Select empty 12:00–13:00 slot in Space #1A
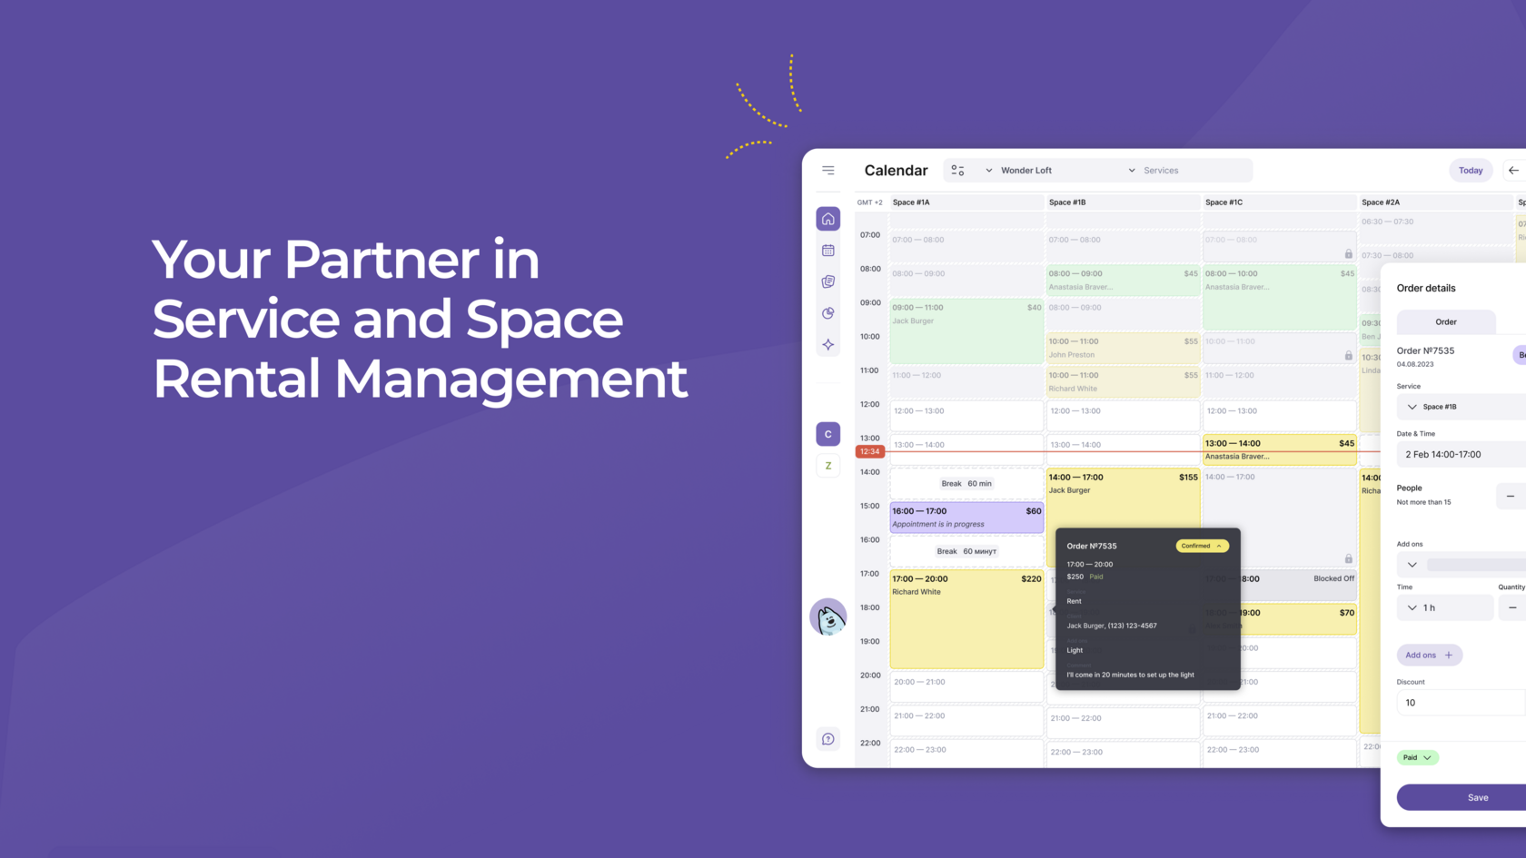Image resolution: width=1526 pixels, height=858 pixels. coord(966,416)
